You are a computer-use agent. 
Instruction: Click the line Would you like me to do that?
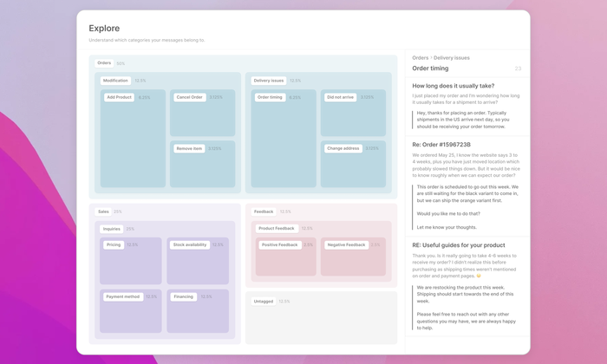point(448,213)
